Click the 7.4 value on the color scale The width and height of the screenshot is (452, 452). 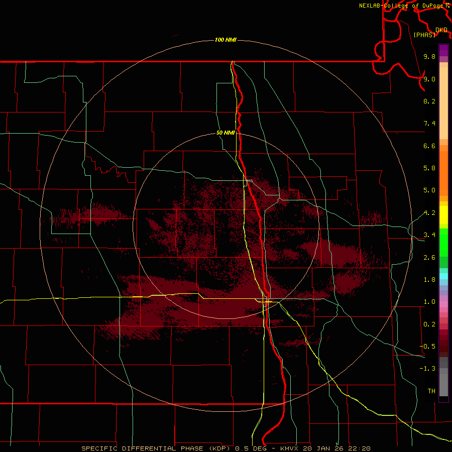point(429,124)
